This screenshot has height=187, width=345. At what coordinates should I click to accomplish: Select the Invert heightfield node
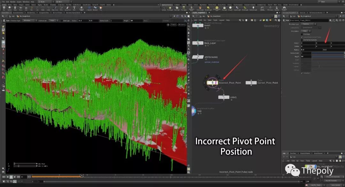pos(198,26)
